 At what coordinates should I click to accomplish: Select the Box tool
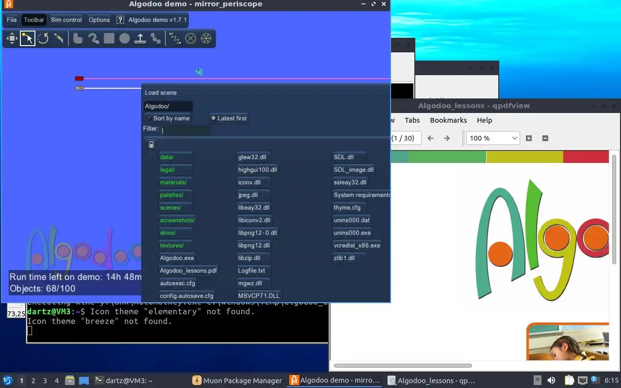(x=109, y=38)
